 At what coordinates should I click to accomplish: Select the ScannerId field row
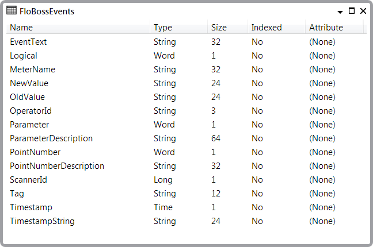(186, 180)
